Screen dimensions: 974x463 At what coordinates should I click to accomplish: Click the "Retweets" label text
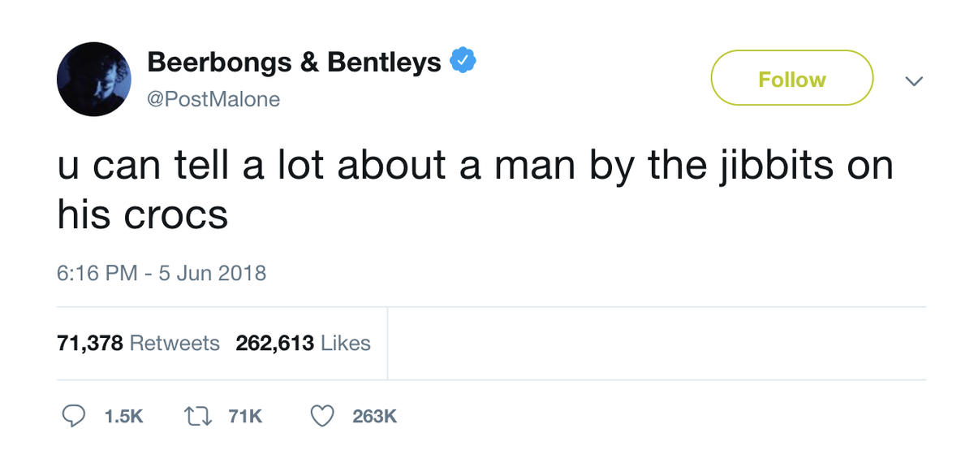tap(175, 344)
